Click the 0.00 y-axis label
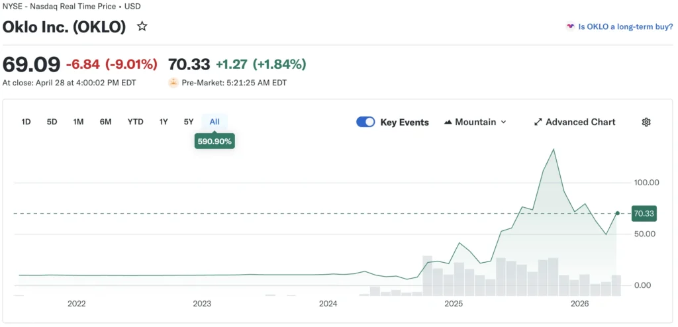678x327 pixels. pyautogui.click(x=642, y=285)
